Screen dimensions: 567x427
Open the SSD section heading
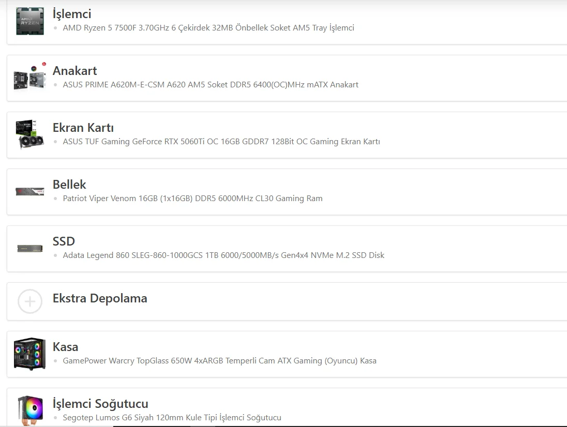[x=64, y=241]
